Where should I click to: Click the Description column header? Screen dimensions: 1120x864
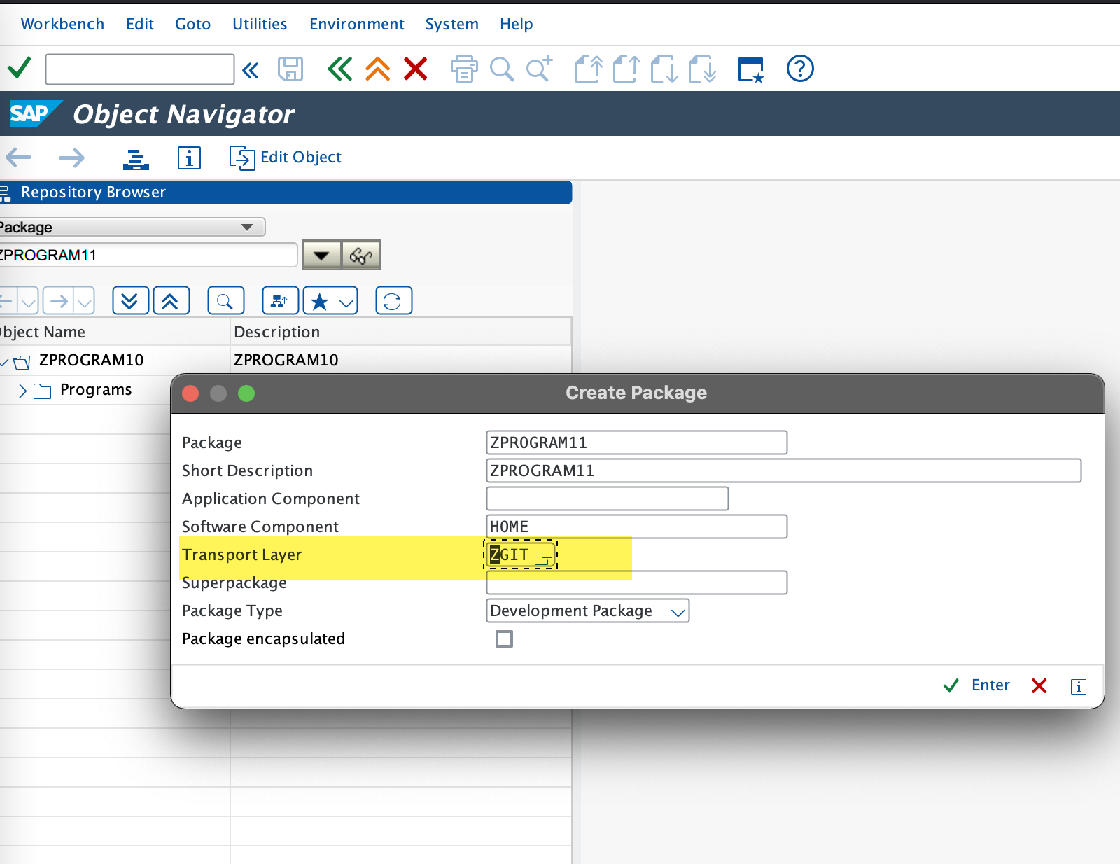(x=400, y=332)
